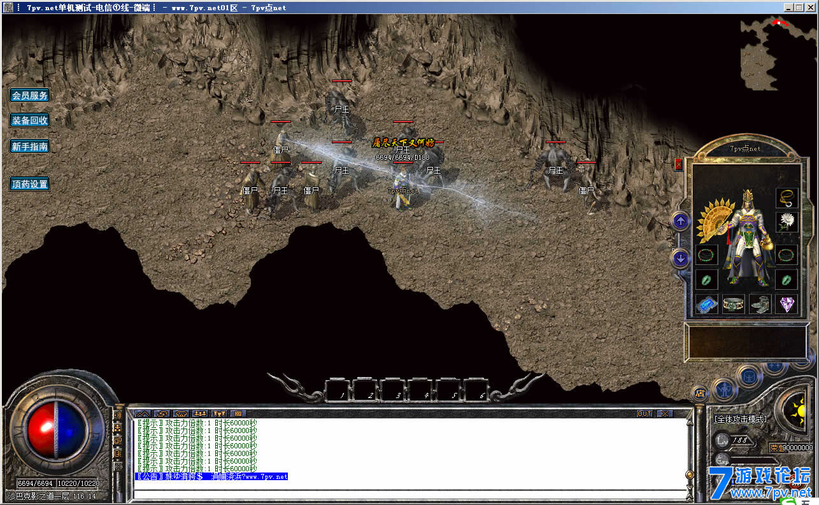This screenshot has height=505, width=819.
Task: Click the Lv 188 level indicator
Action: pyautogui.click(x=734, y=439)
